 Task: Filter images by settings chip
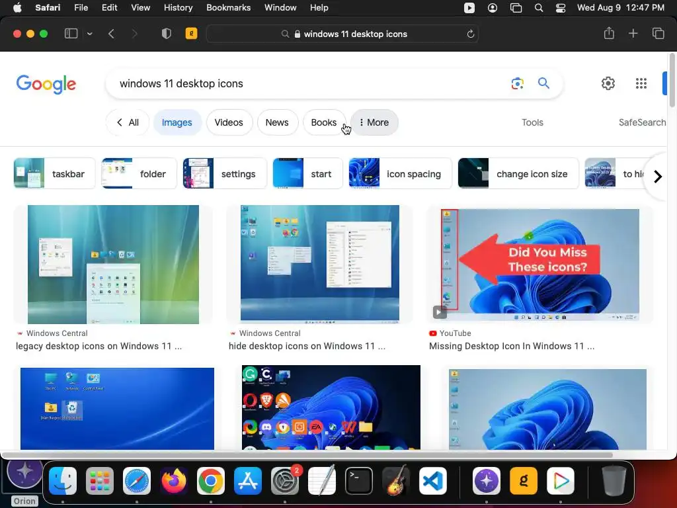[x=225, y=173]
